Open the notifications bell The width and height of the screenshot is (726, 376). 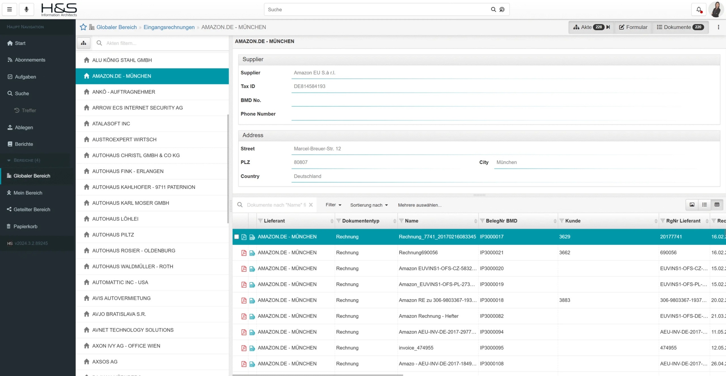point(699,9)
